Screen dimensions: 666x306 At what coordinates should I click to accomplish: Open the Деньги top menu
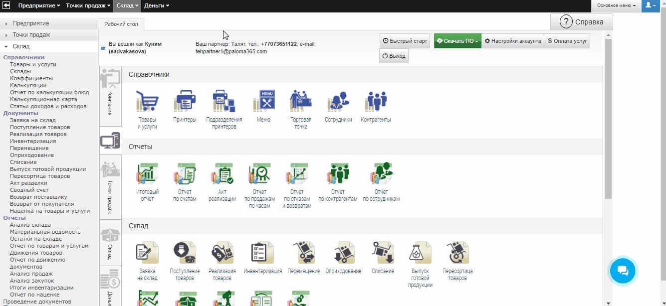pyautogui.click(x=157, y=5)
